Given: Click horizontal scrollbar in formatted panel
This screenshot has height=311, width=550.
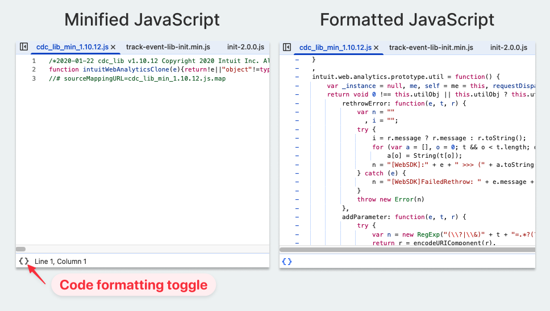Looking at the screenshot, I should [x=407, y=250].
